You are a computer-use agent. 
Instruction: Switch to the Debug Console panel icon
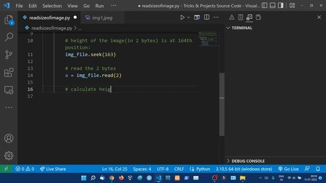click(x=249, y=17)
